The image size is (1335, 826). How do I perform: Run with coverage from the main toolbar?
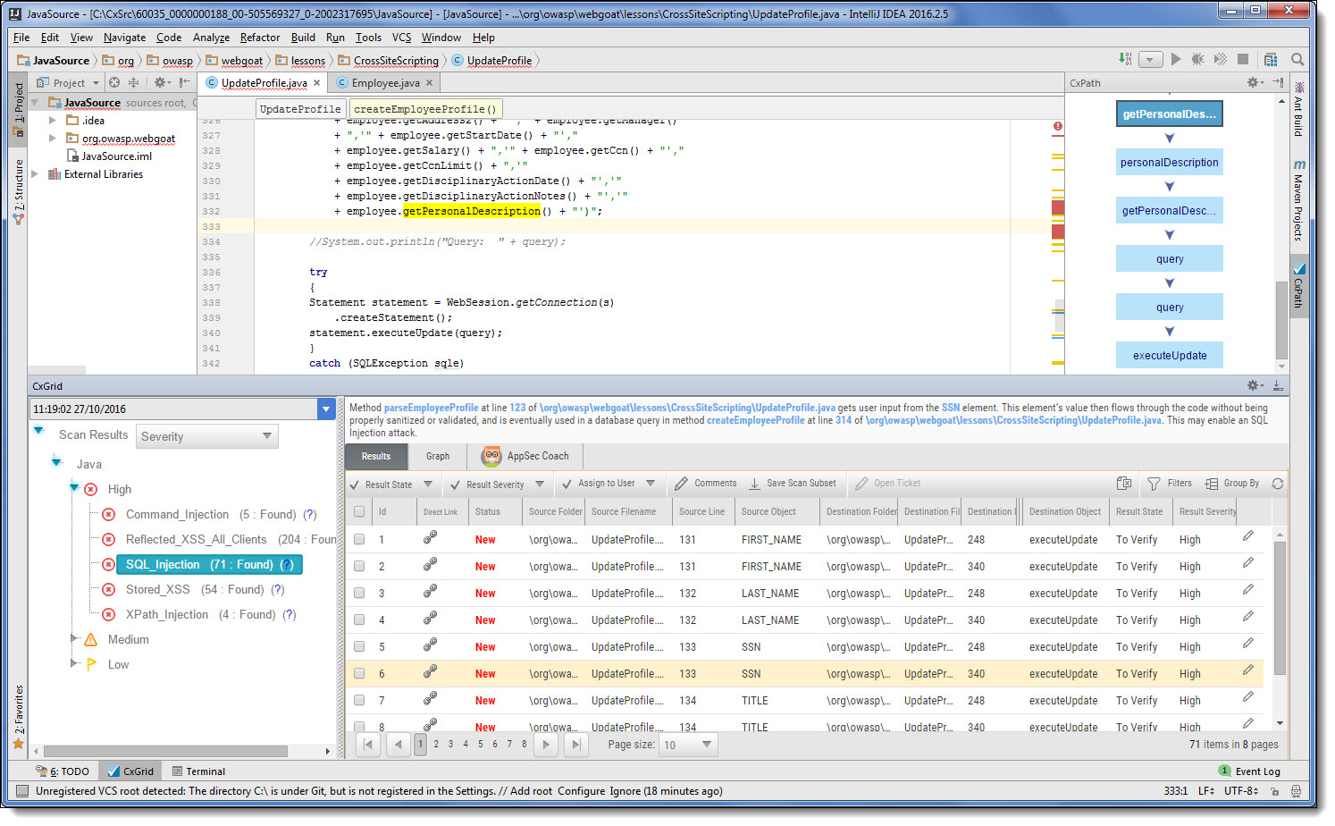pos(1221,59)
